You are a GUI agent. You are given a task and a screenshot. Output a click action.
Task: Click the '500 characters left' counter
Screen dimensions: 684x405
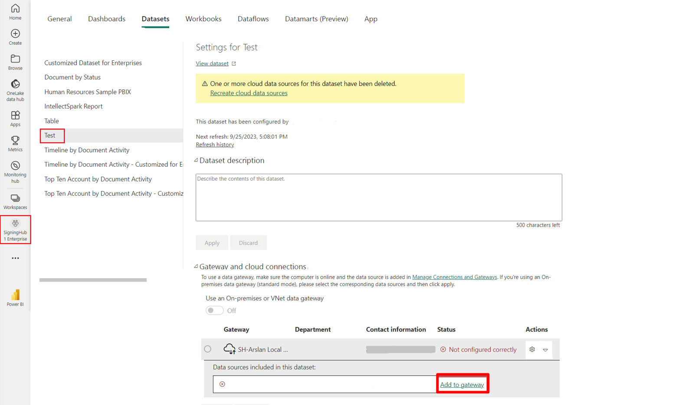click(538, 225)
